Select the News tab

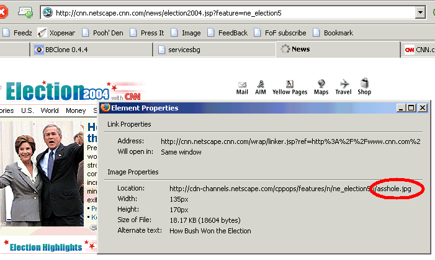(x=338, y=50)
